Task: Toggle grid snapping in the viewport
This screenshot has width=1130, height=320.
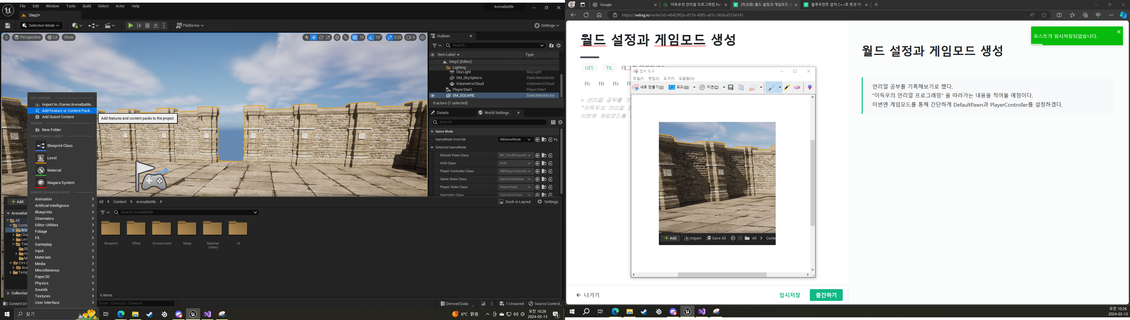Action: click(x=354, y=38)
